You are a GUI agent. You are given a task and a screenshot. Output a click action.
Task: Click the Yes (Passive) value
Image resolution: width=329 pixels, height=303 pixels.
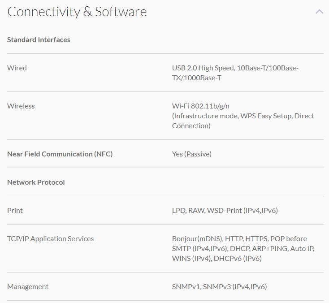pyautogui.click(x=191, y=154)
